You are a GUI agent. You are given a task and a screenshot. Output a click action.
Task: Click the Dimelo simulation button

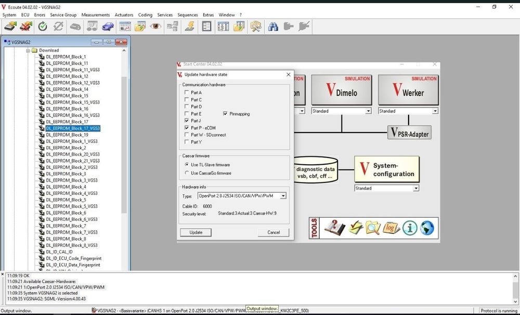(x=342, y=90)
